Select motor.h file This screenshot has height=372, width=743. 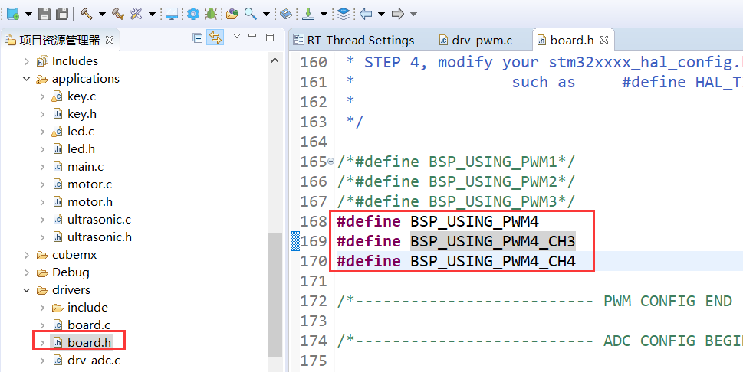[90, 201]
